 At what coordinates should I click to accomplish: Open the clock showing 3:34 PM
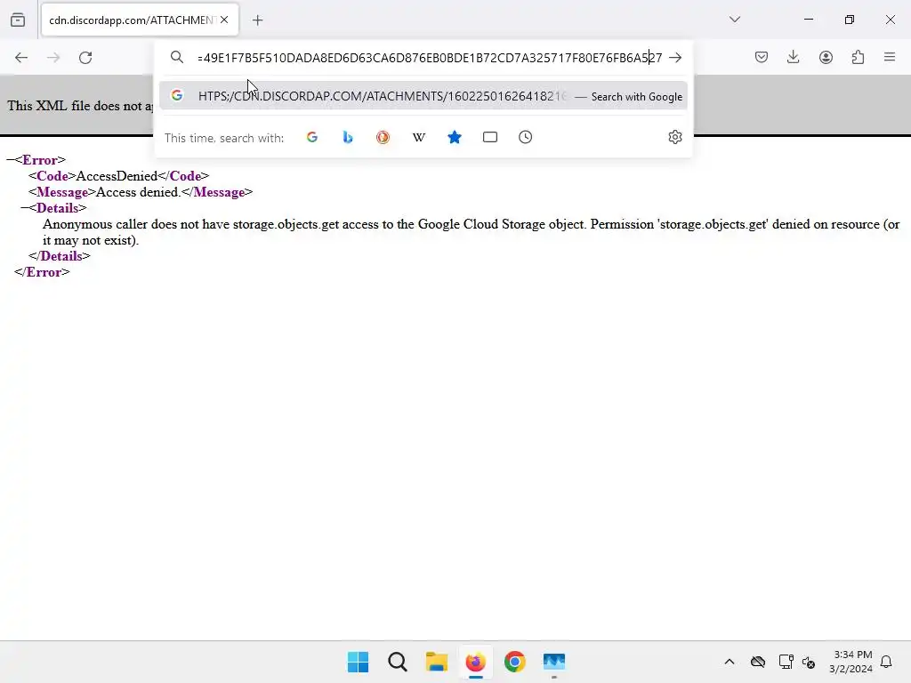[x=851, y=662]
